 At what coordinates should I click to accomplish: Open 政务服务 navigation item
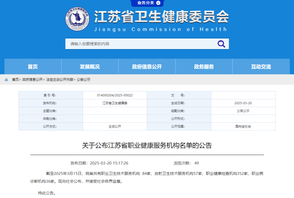point(204,67)
